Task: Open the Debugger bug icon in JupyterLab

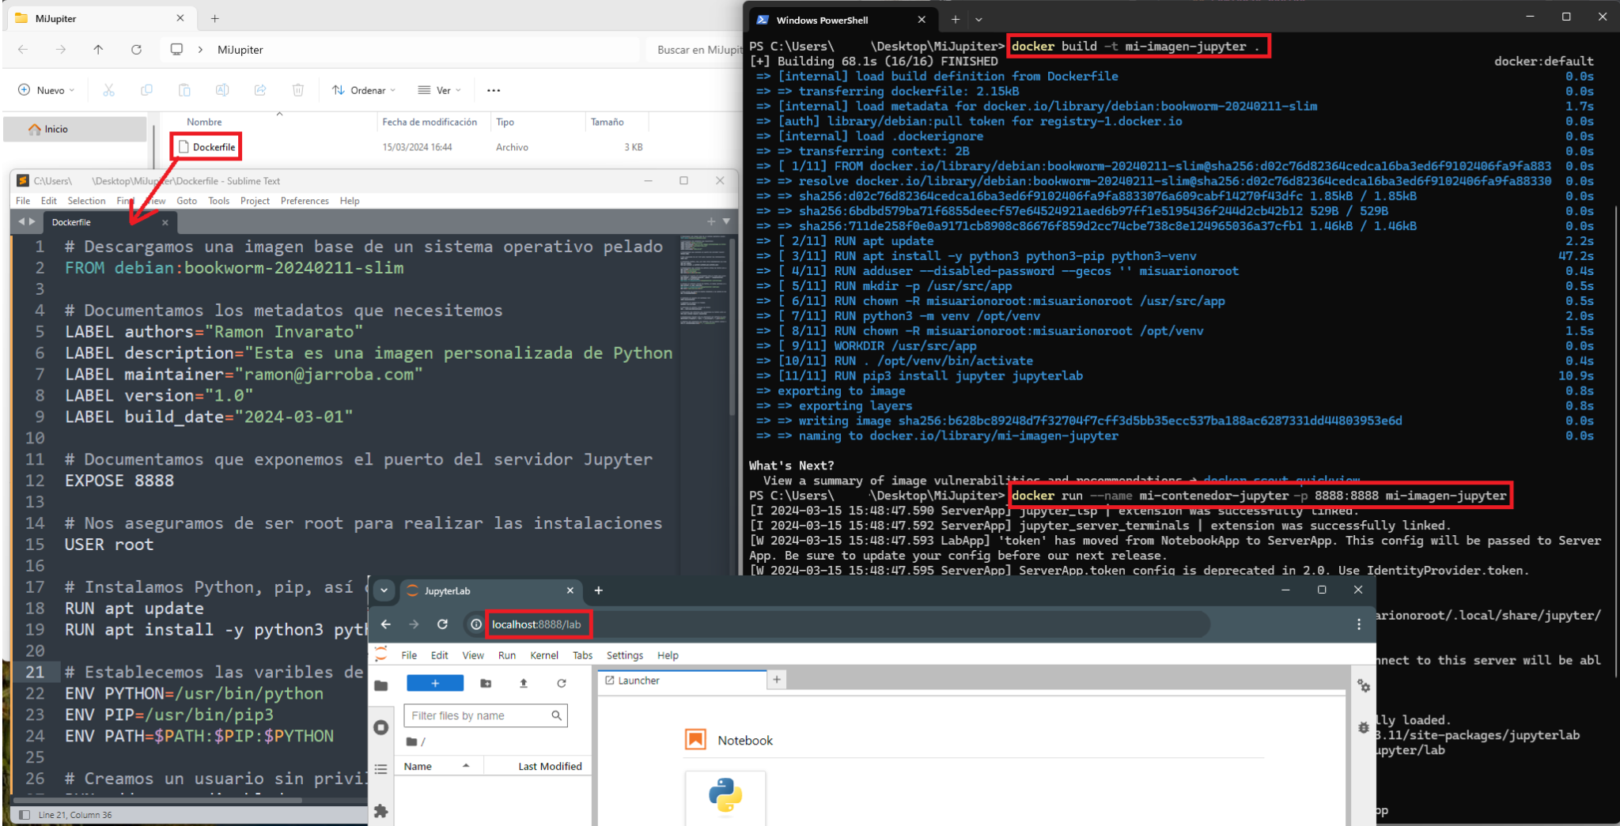Action: click(1364, 727)
